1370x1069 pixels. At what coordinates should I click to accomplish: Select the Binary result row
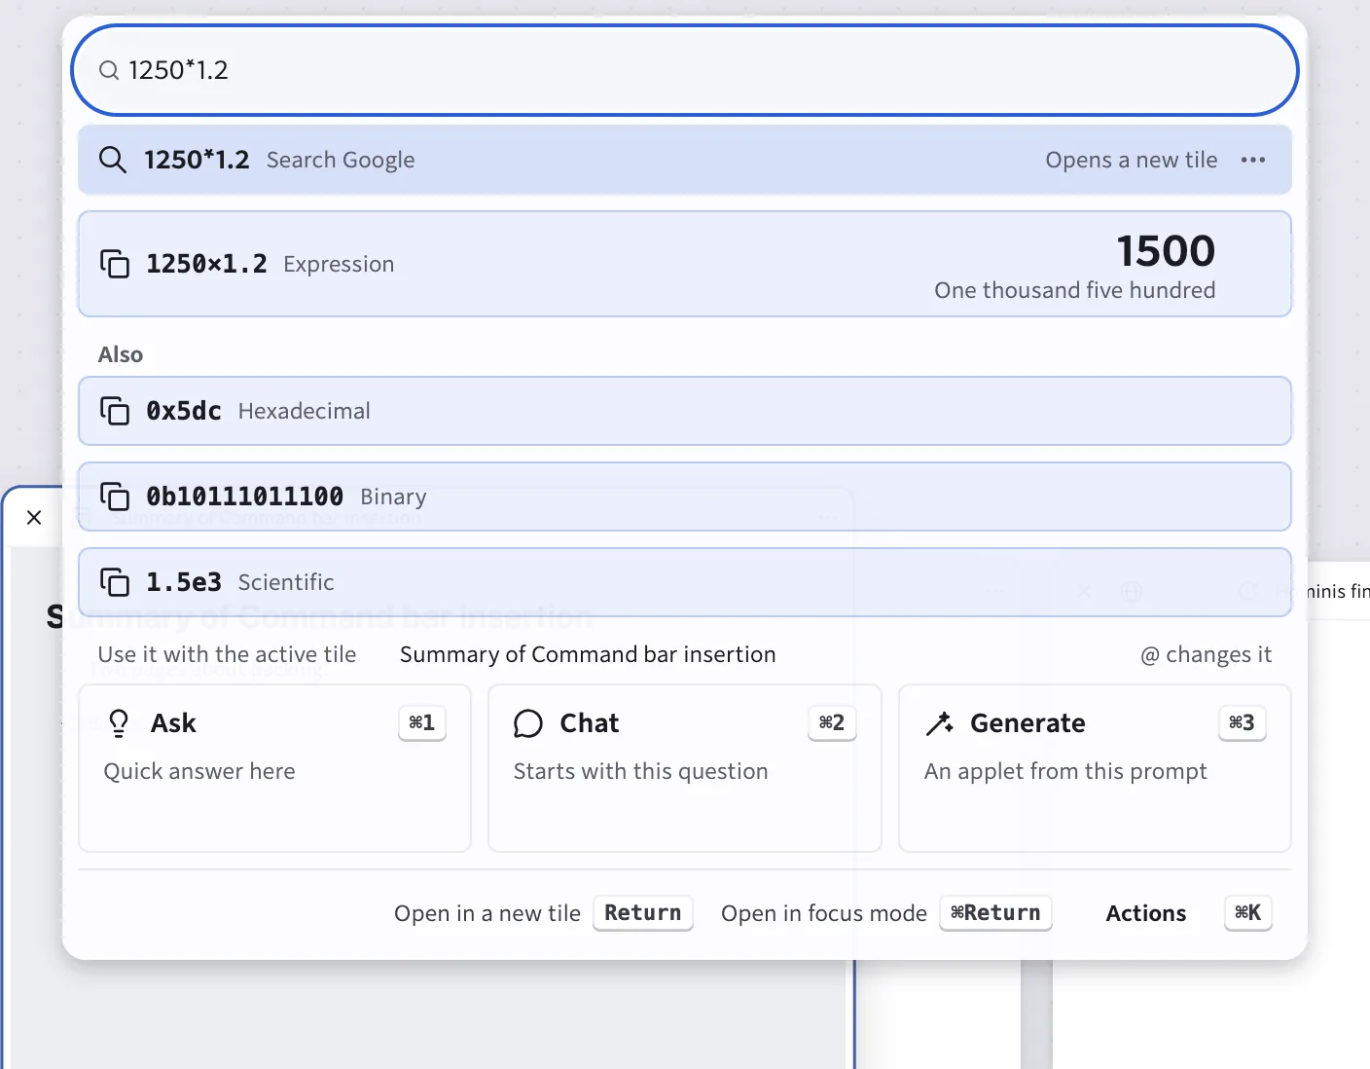(685, 497)
